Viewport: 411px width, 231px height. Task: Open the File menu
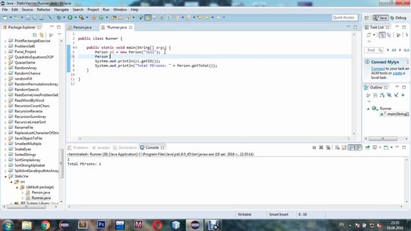pyautogui.click(x=4, y=10)
